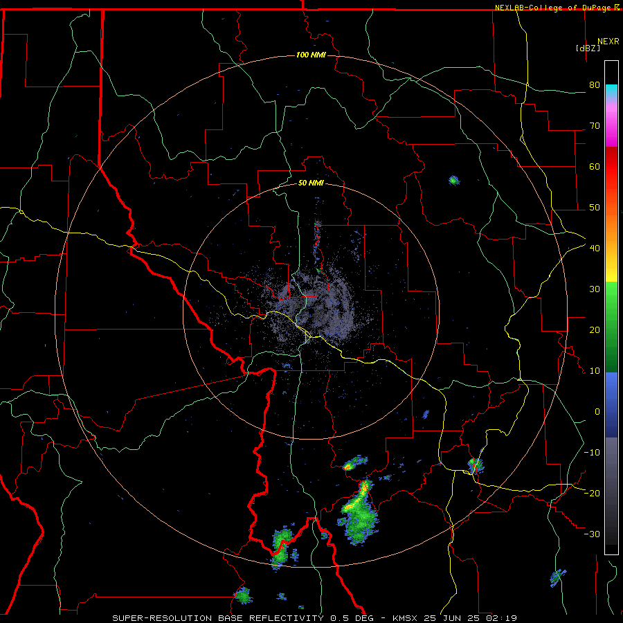Click the 10 value on dBZ scale

pyautogui.click(x=595, y=371)
